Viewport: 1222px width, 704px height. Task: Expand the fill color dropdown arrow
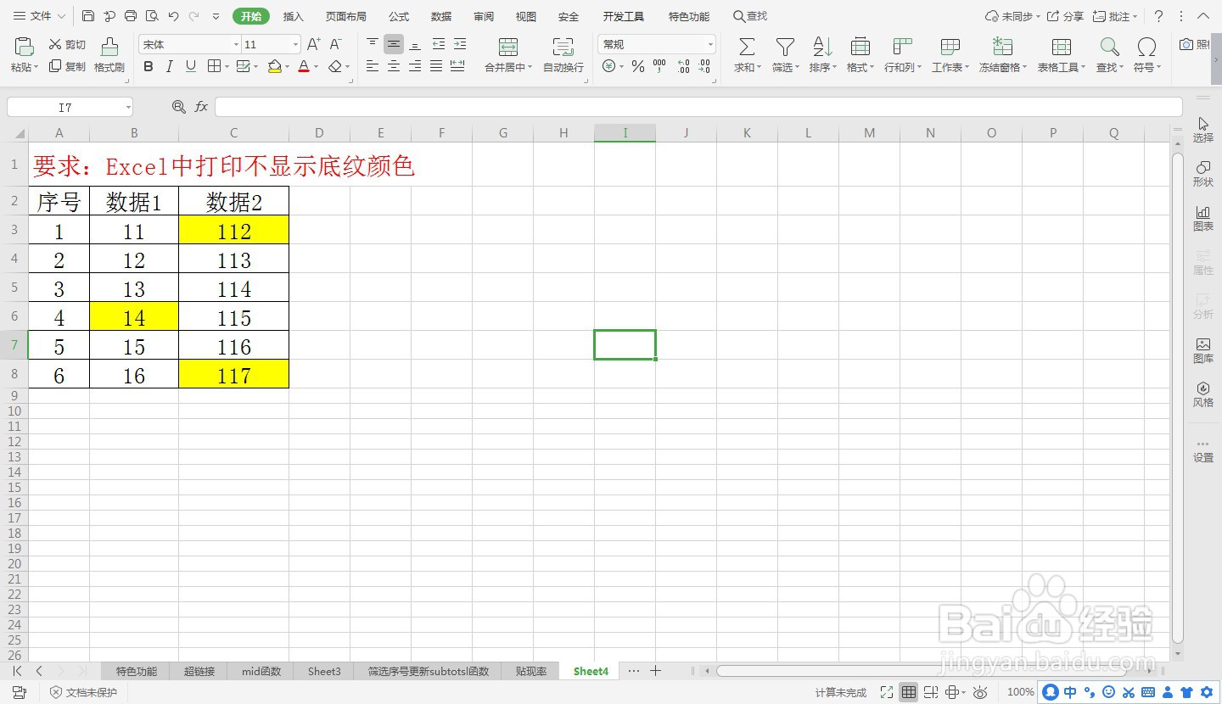pyautogui.click(x=289, y=66)
